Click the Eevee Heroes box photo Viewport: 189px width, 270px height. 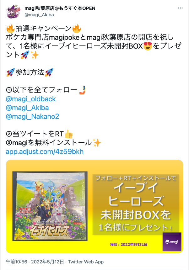(50, 206)
